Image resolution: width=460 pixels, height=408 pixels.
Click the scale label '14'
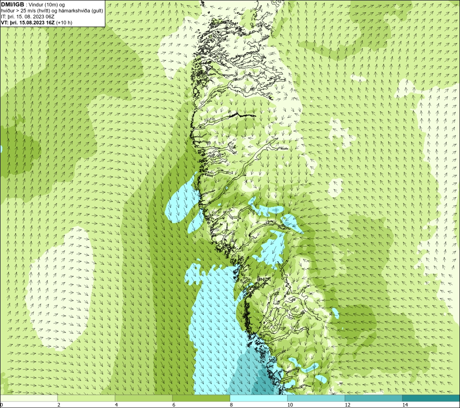pyautogui.click(x=405, y=405)
